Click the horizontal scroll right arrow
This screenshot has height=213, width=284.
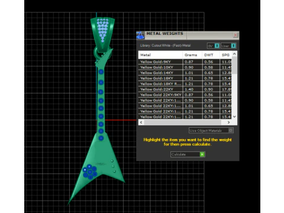click(228, 122)
